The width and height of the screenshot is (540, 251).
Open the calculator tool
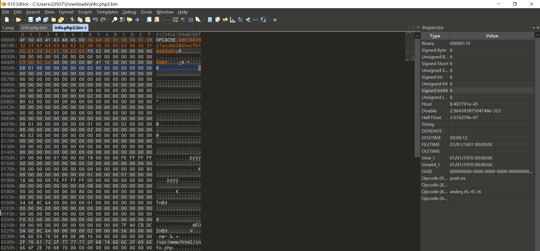coord(210,20)
